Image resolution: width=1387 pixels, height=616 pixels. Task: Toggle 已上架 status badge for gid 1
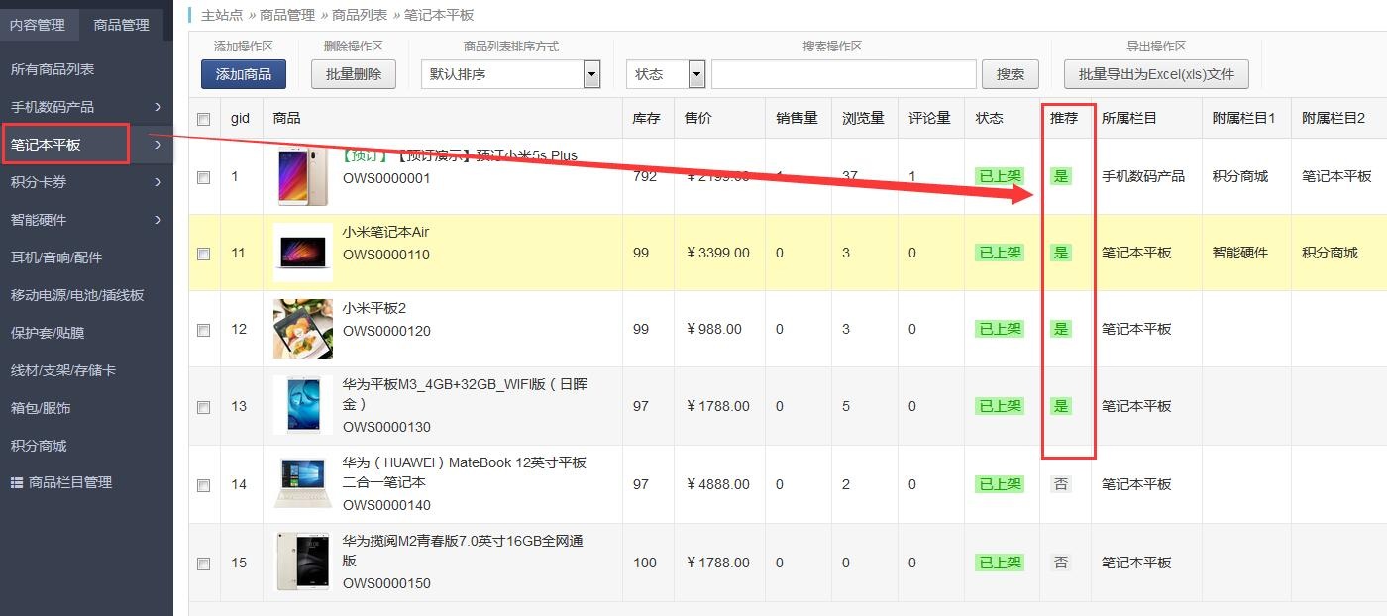coord(1000,176)
